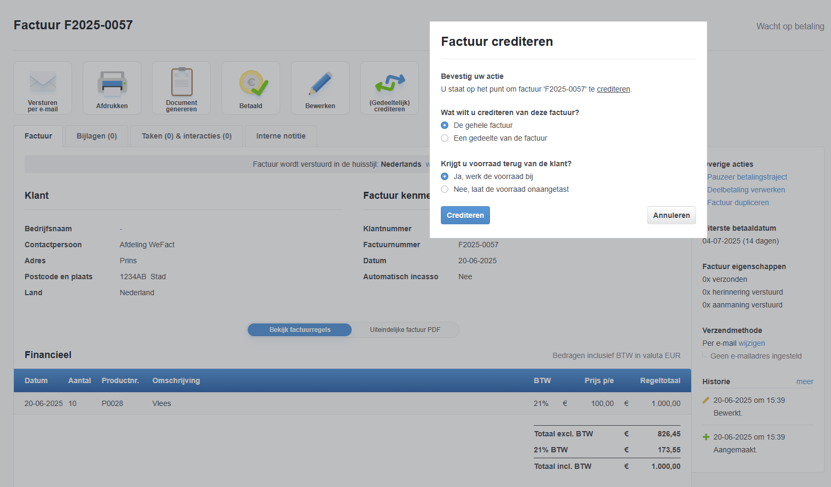Screen dimensions: 831x487
Task: Choose 'Een gedeelte van de factuur' option
Action: (x=445, y=138)
